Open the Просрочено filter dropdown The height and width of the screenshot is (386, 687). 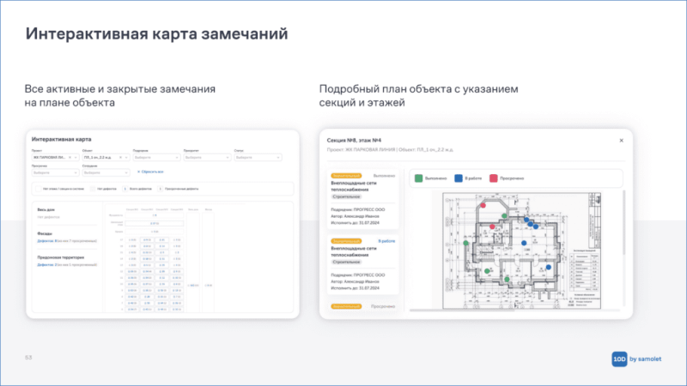[x=55, y=173]
